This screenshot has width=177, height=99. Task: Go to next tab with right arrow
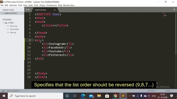(29, 10)
